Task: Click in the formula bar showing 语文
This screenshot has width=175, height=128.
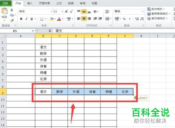Action: click(114, 31)
